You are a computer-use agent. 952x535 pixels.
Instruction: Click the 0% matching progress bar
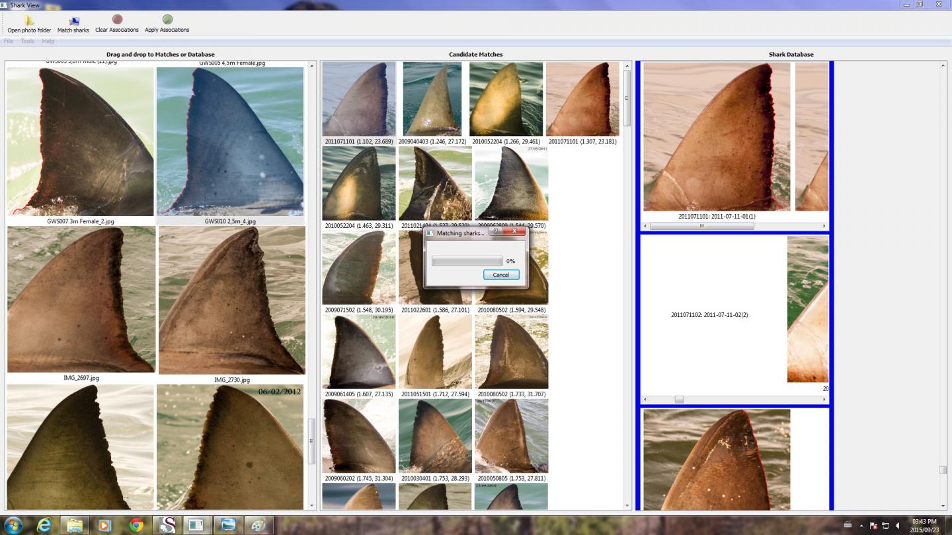pyautogui.click(x=467, y=261)
